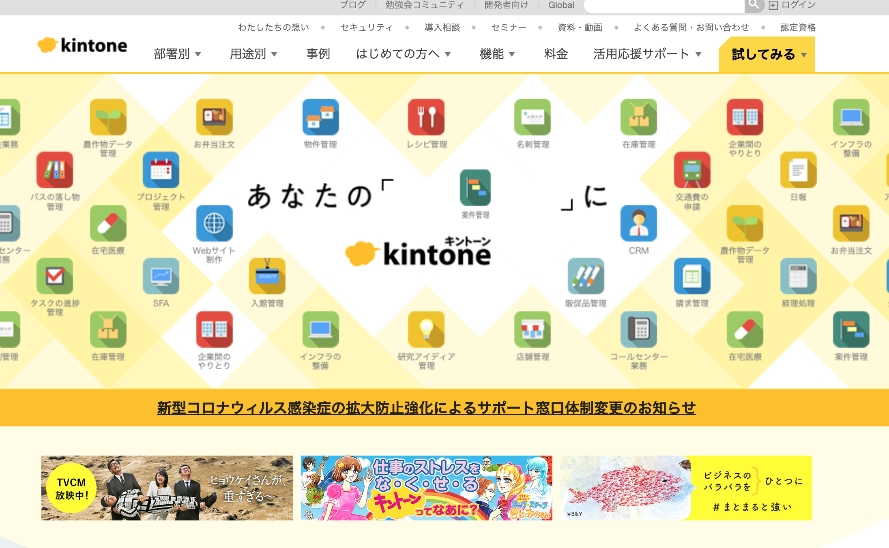Open the 仕事のストレスをなくせる manga banner
Image resolution: width=889 pixels, height=548 pixels.
tap(427, 488)
